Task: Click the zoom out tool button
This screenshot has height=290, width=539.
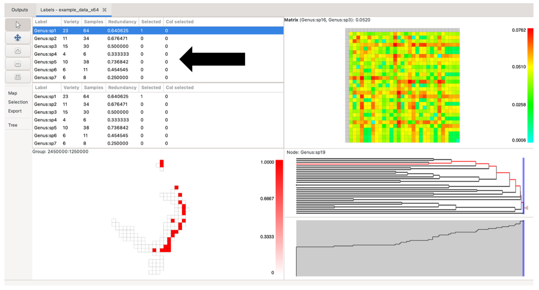Action: [18, 64]
